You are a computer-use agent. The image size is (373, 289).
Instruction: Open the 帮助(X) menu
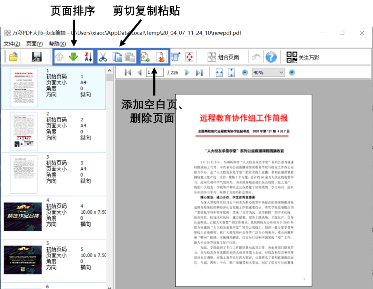[x=57, y=44]
